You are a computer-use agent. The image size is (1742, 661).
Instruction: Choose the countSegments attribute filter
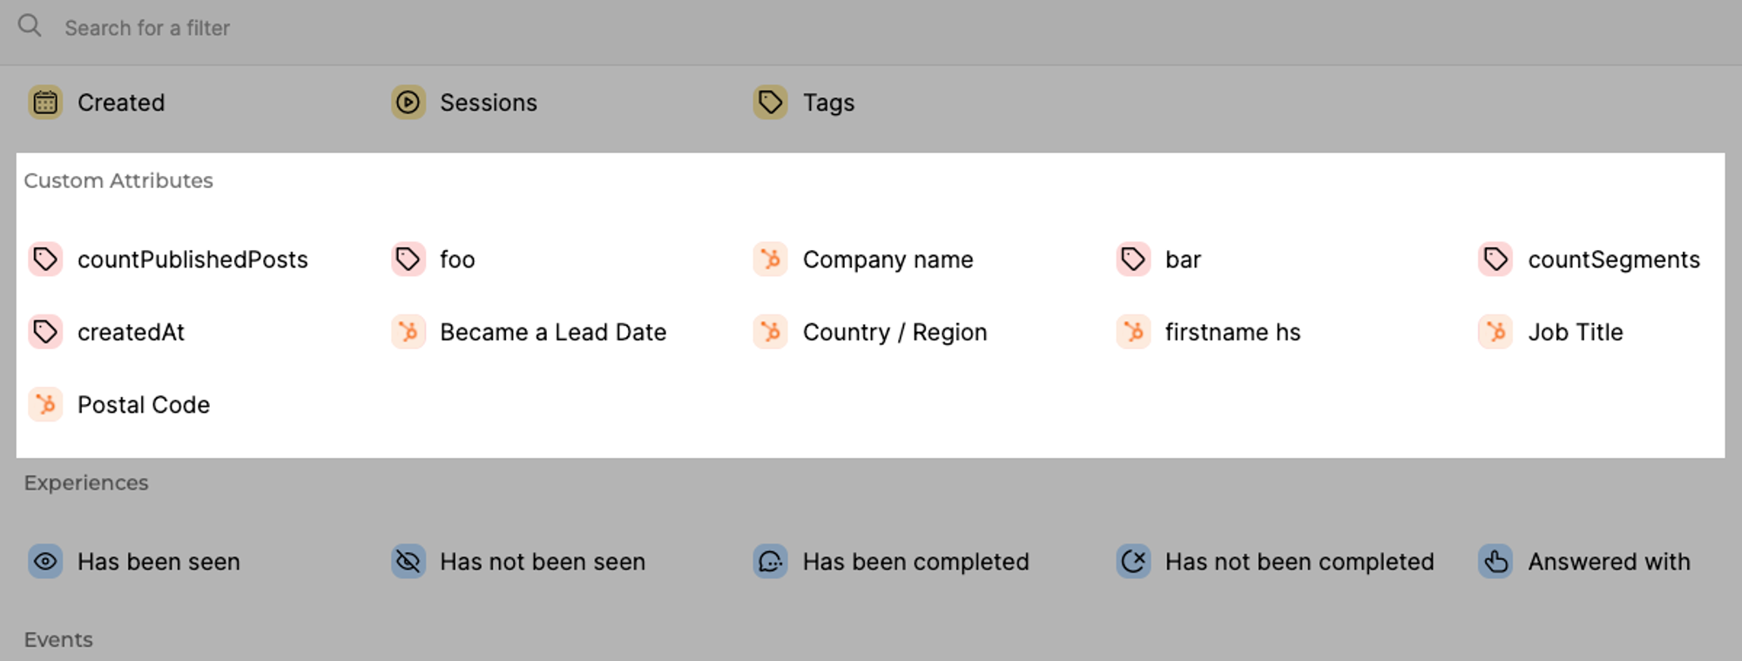(x=1613, y=260)
